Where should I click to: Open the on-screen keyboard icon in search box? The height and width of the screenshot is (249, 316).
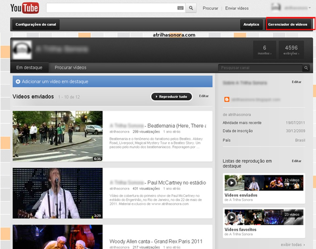pyautogui.click(x=180, y=8)
